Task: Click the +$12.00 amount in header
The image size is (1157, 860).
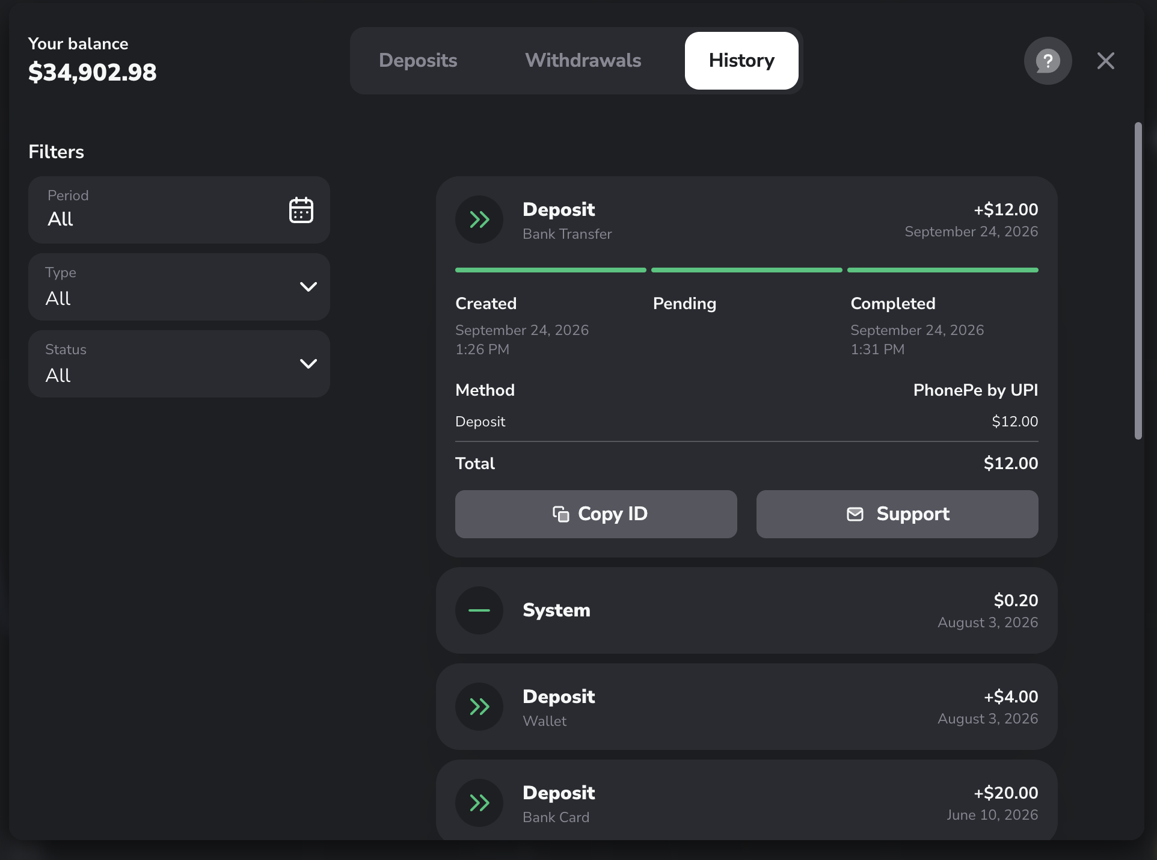Action: (1006, 210)
